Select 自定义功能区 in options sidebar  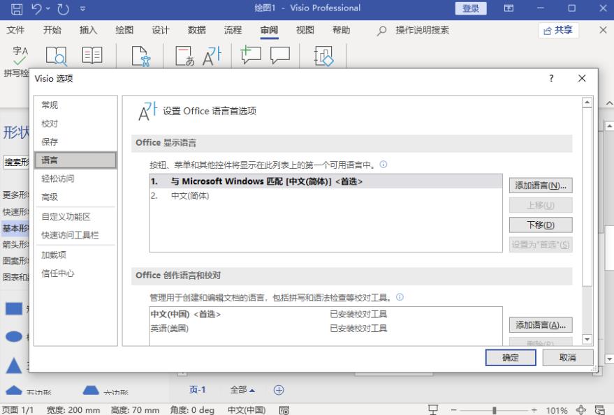point(75,217)
